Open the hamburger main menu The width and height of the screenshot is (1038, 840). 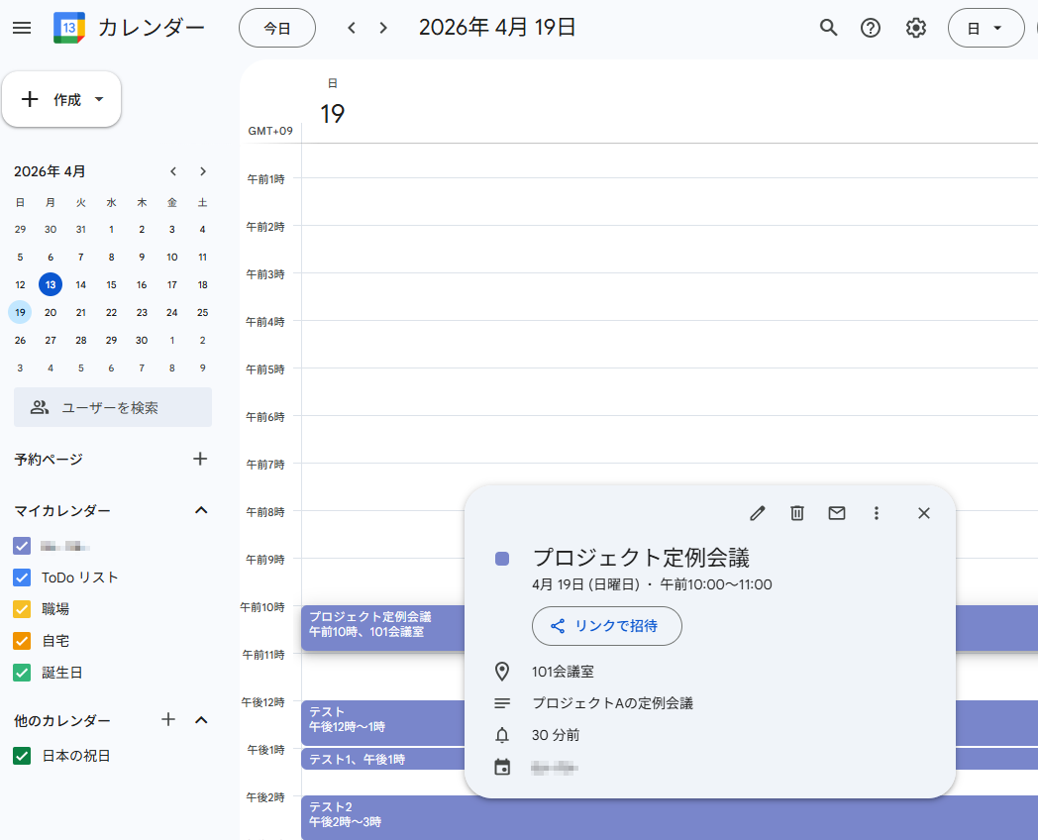22,28
